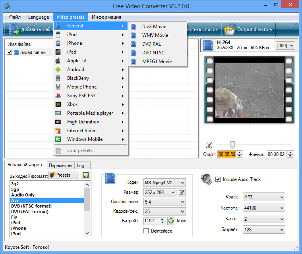Enable the Deinterlace checkbox
Image resolution: width=302 pixels, height=254 pixels.
pos(146,231)
